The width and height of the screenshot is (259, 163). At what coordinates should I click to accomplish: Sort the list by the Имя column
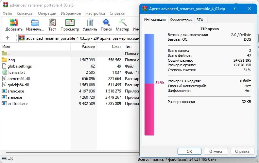coord(36,47)
